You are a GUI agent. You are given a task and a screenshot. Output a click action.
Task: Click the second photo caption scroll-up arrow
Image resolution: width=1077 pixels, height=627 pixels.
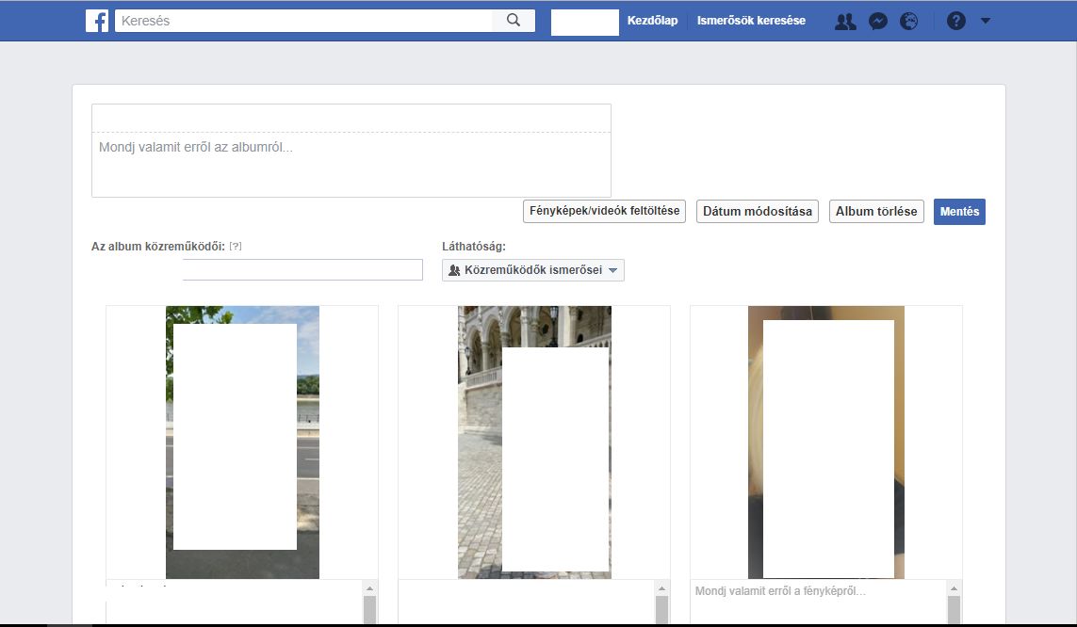point(661,588)
